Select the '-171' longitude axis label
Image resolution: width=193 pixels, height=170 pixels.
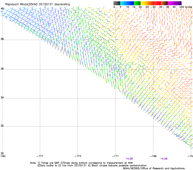pyautogui.click(x=115, y=156)
